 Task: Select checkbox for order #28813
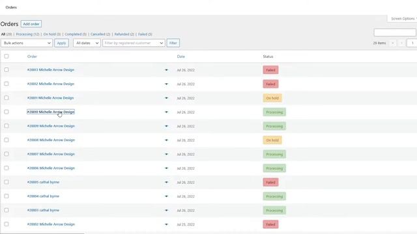coord(7,70)
